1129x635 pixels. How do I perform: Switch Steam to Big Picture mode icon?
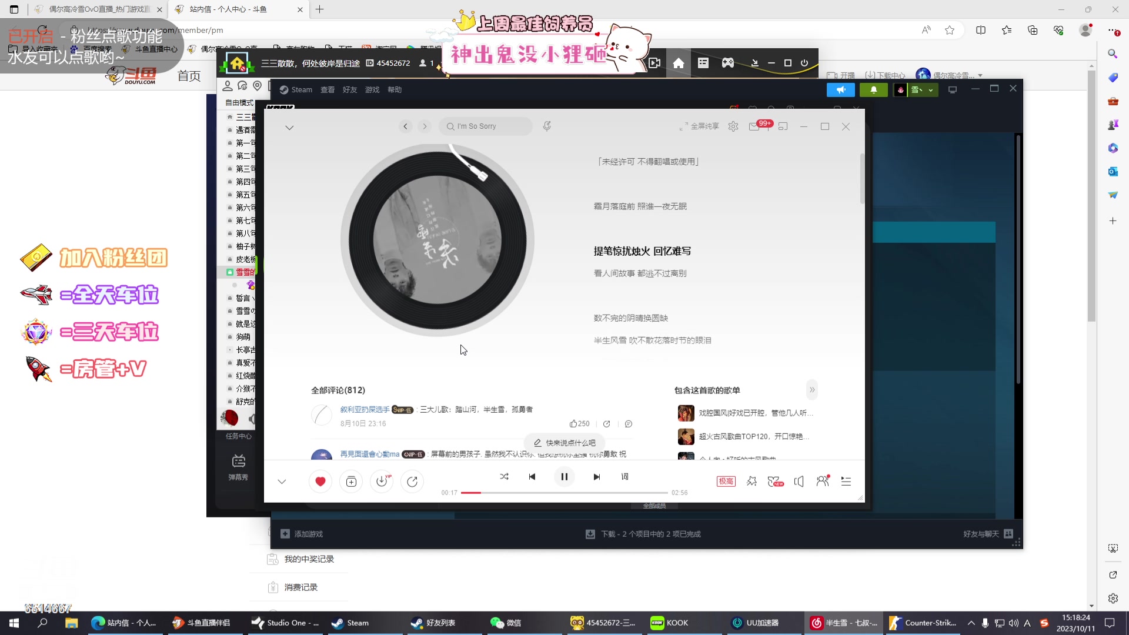tap(953, 90)
